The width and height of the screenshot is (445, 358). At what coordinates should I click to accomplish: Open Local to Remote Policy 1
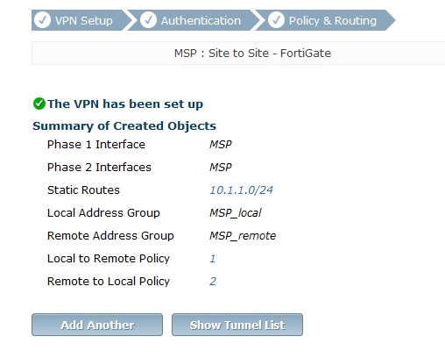coord(213,259)
